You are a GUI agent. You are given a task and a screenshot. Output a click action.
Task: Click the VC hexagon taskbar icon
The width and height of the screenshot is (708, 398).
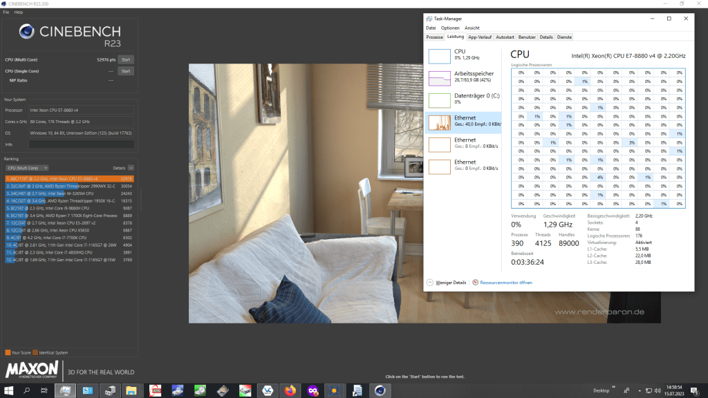(268, 390)
